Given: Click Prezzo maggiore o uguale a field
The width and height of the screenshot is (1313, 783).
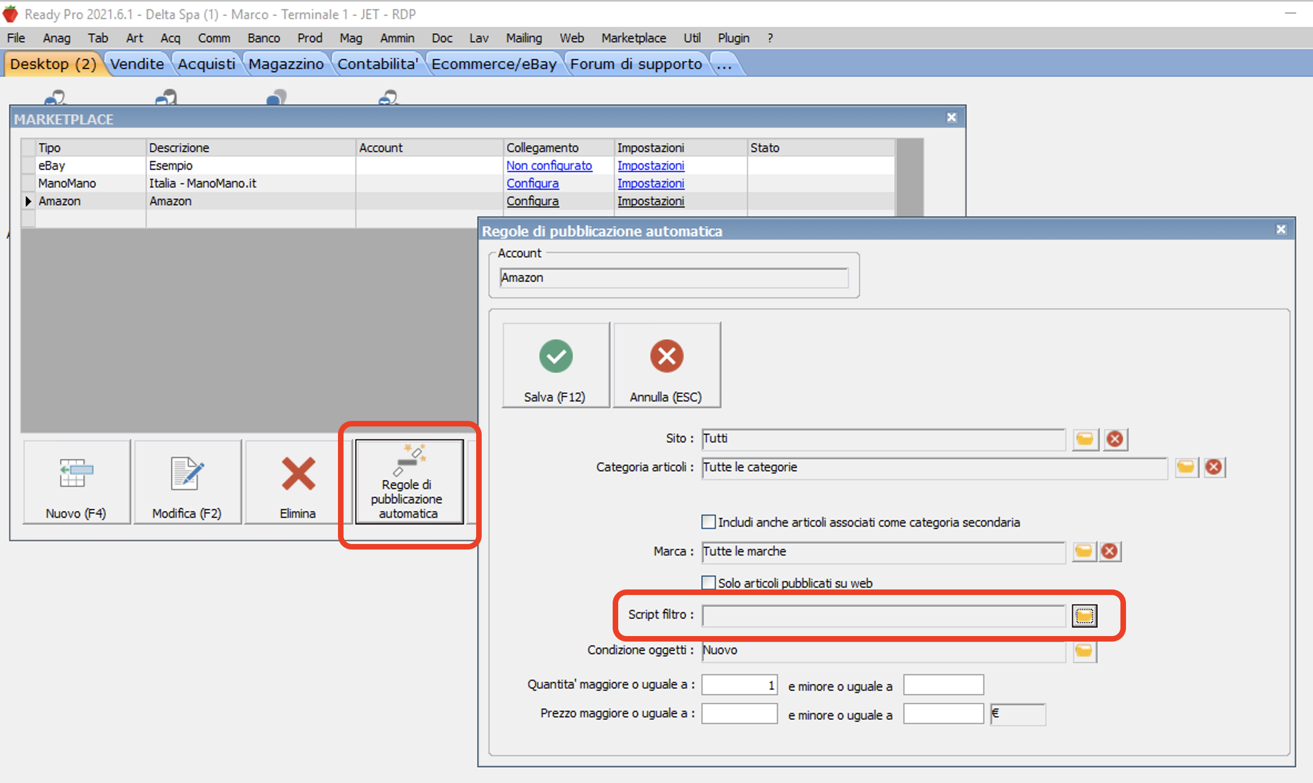Looking at the screenshot, I should (739, 714).
